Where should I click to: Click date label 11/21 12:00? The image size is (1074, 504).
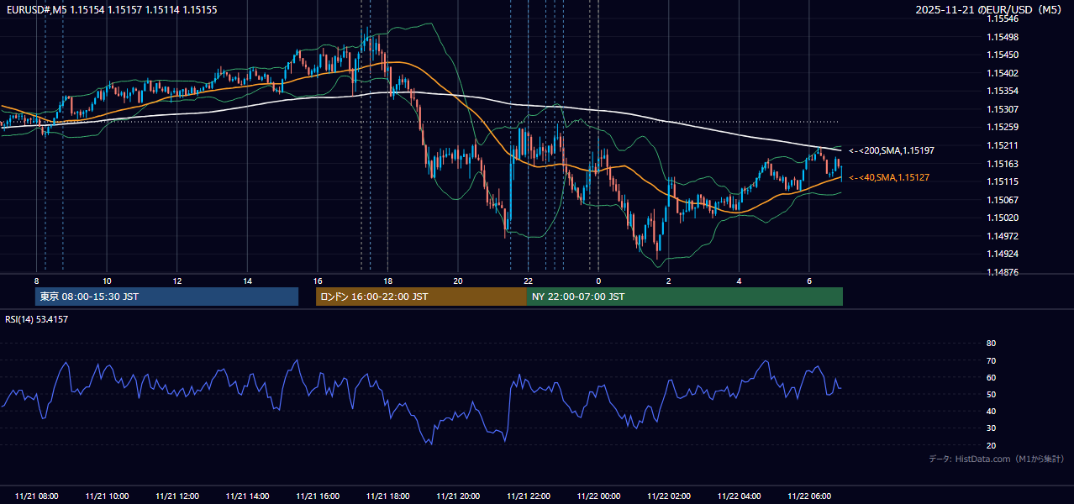[177, 496]
